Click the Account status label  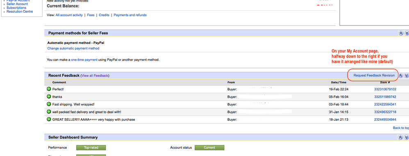coord(181,148)
